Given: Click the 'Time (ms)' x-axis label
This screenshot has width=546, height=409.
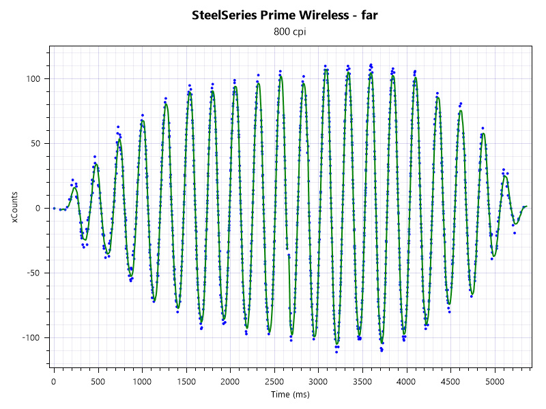Looking at the screenshot, I should tap(290, 395).
